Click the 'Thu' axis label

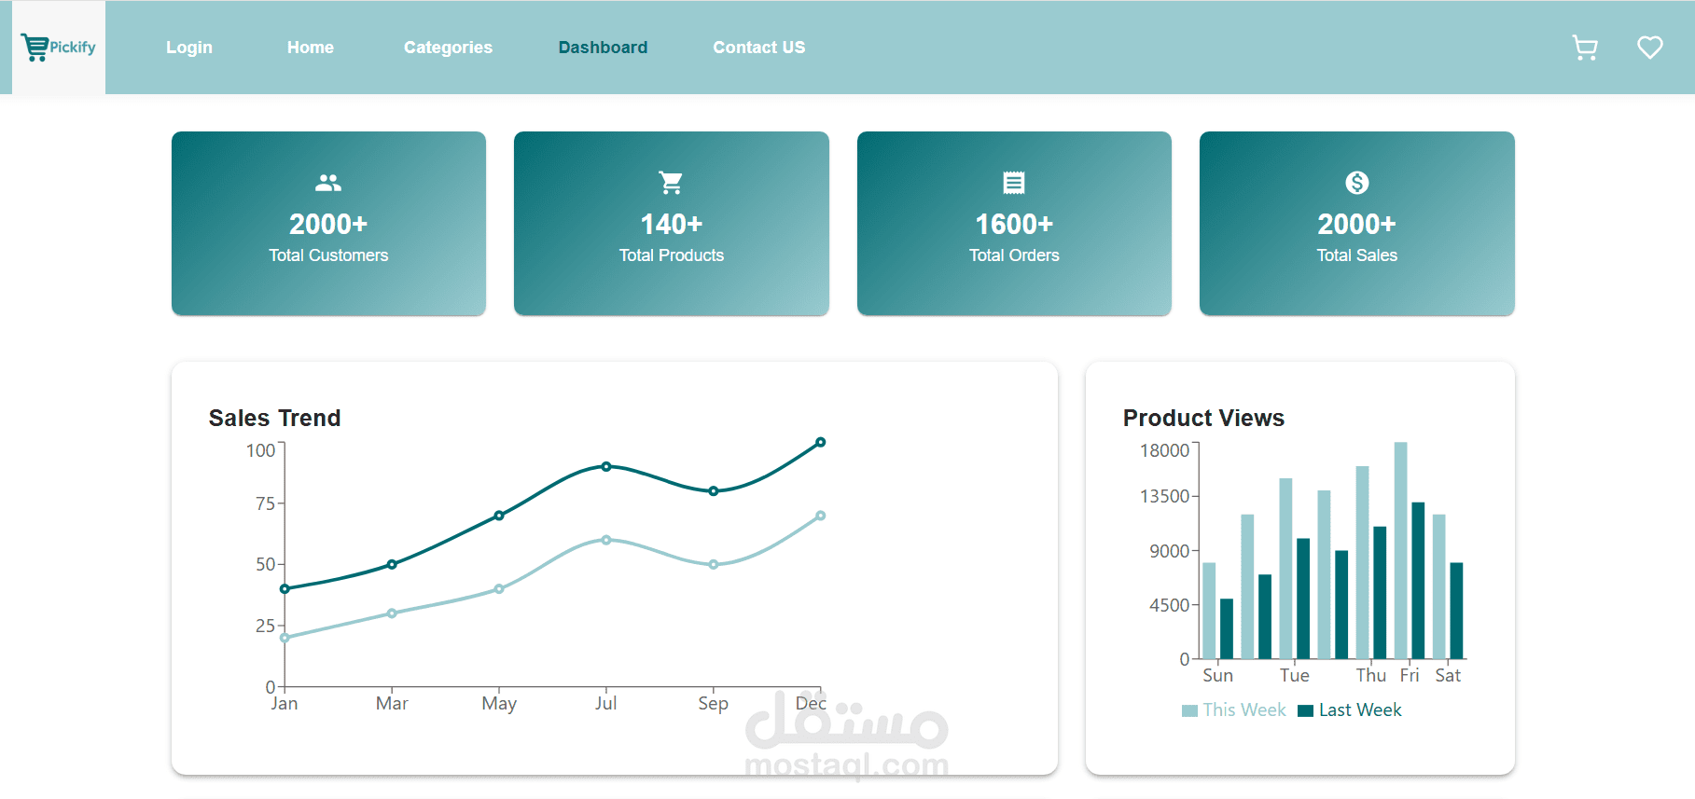tap(1371, 675)
